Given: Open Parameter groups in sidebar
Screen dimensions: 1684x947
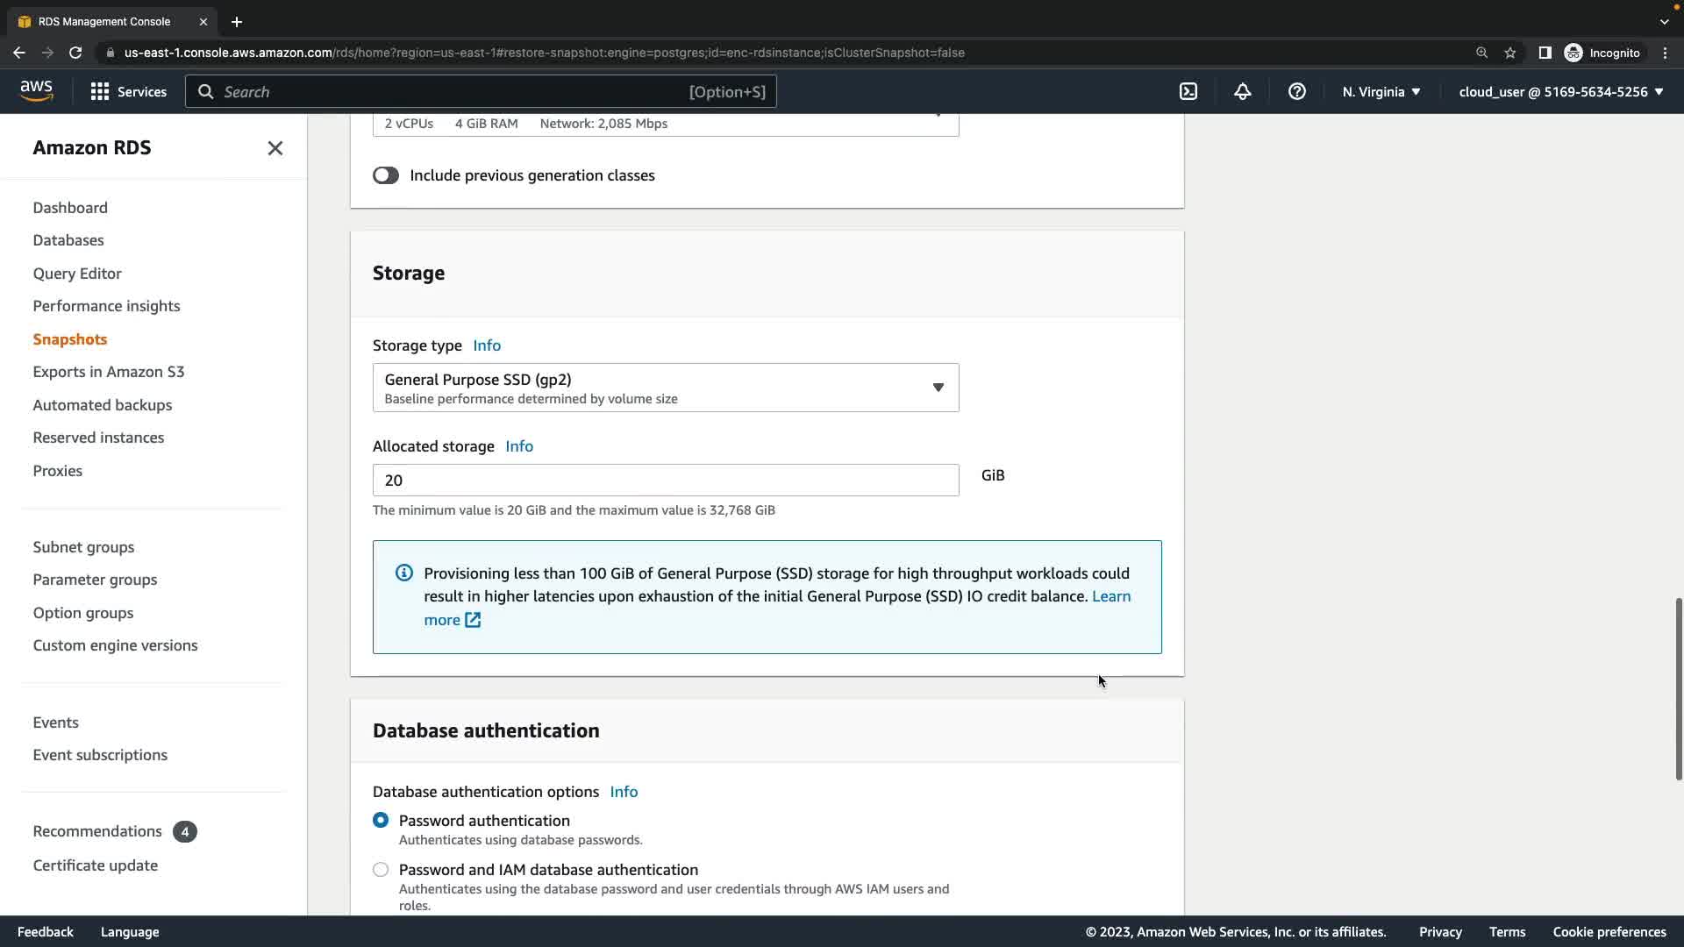Looking at the screenshot, I should (x=95, y=580).
